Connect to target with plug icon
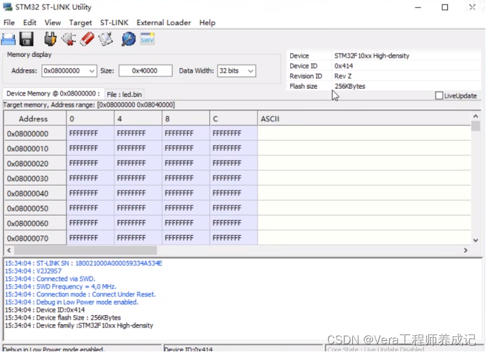This screenshot has width=486, height=352. [50, 39]
